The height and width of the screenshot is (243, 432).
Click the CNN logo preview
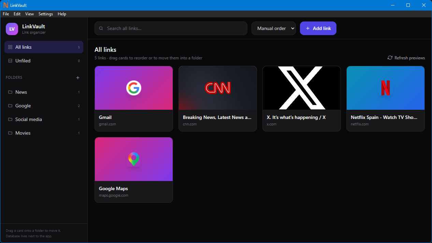point(218,88)
